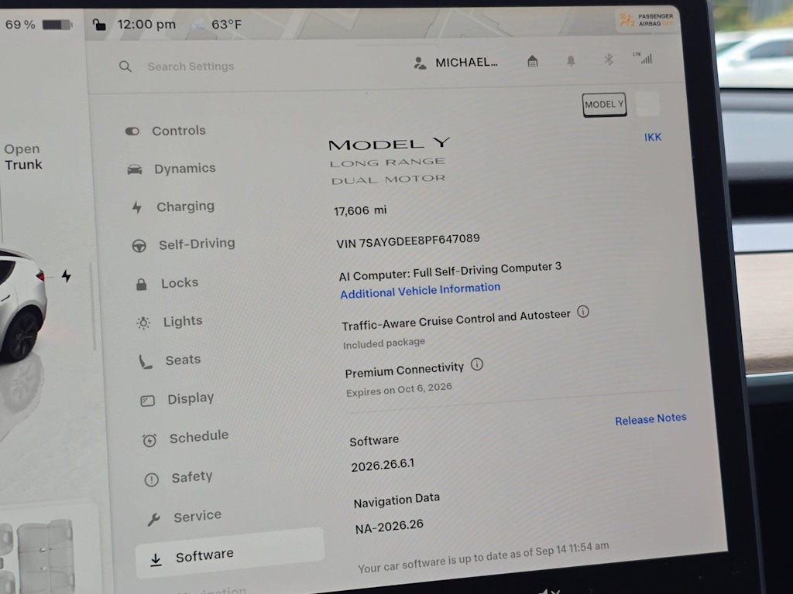Tap the 12:00 pm clock

point(146,24)
